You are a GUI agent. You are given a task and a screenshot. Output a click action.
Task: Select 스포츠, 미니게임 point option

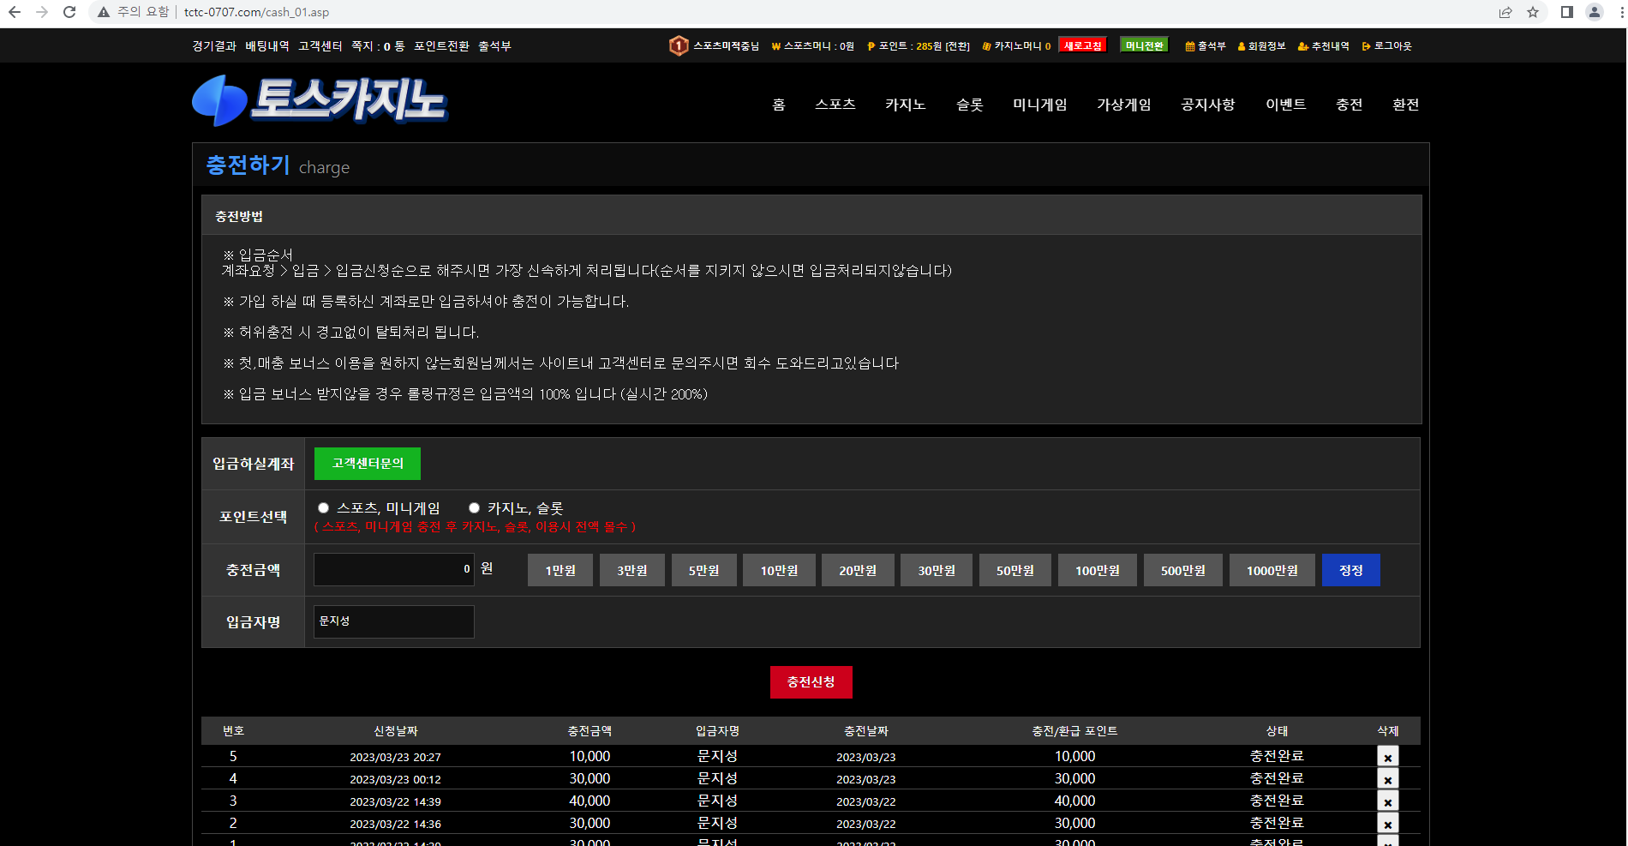(x=323, y=508)
